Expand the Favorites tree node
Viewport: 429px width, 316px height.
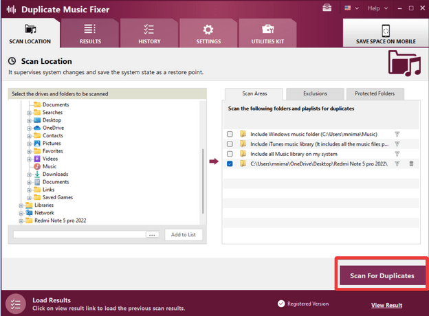pyautogui.click(x=29, y=151)
